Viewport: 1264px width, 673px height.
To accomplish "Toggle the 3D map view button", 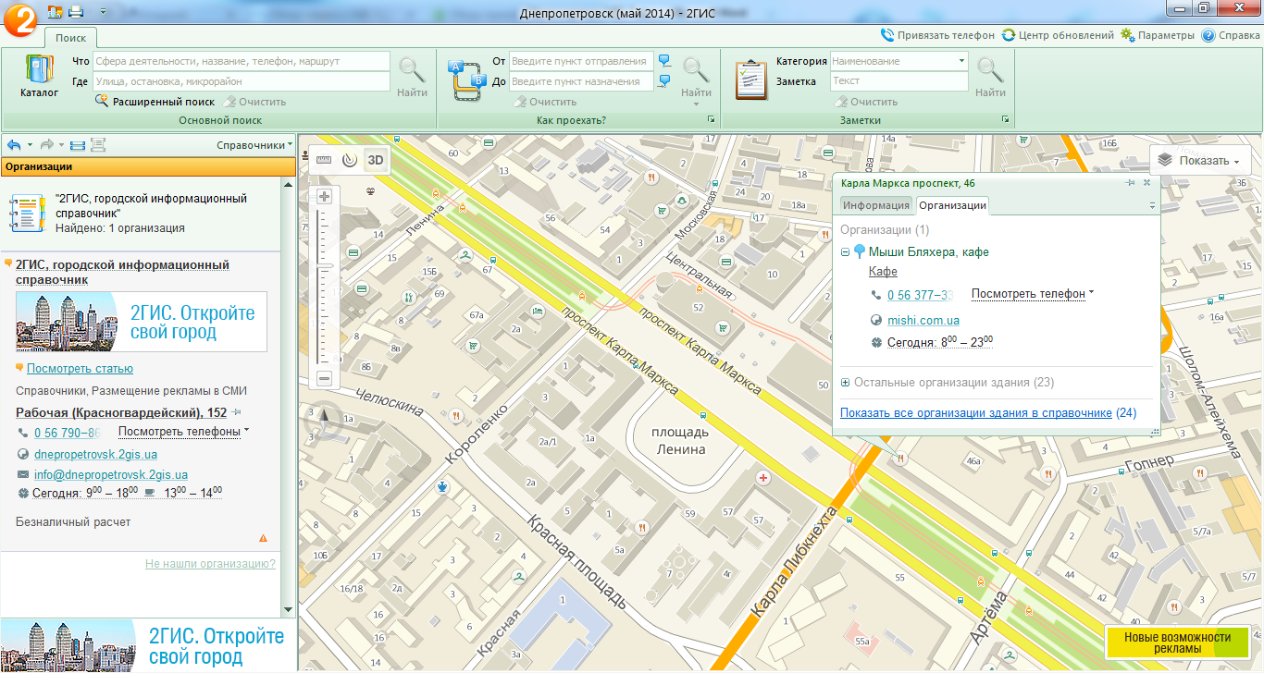I will pos(376,159).
